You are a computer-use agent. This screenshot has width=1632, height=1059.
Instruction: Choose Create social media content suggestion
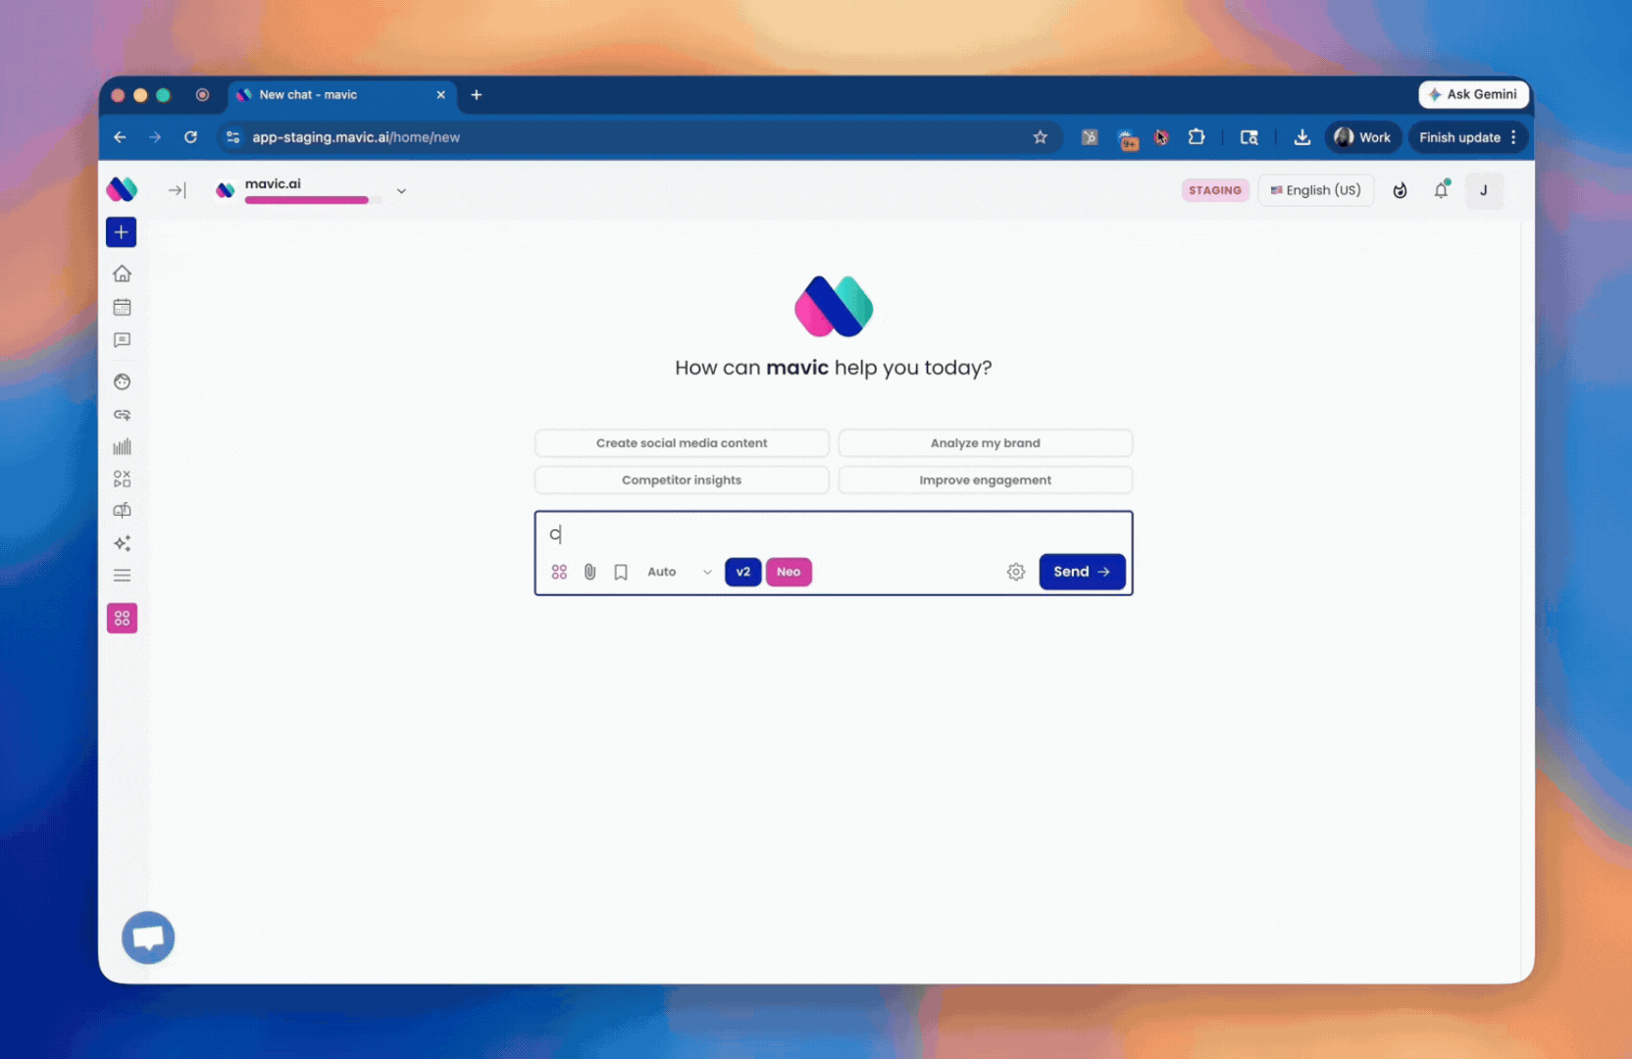pos(682,443)
